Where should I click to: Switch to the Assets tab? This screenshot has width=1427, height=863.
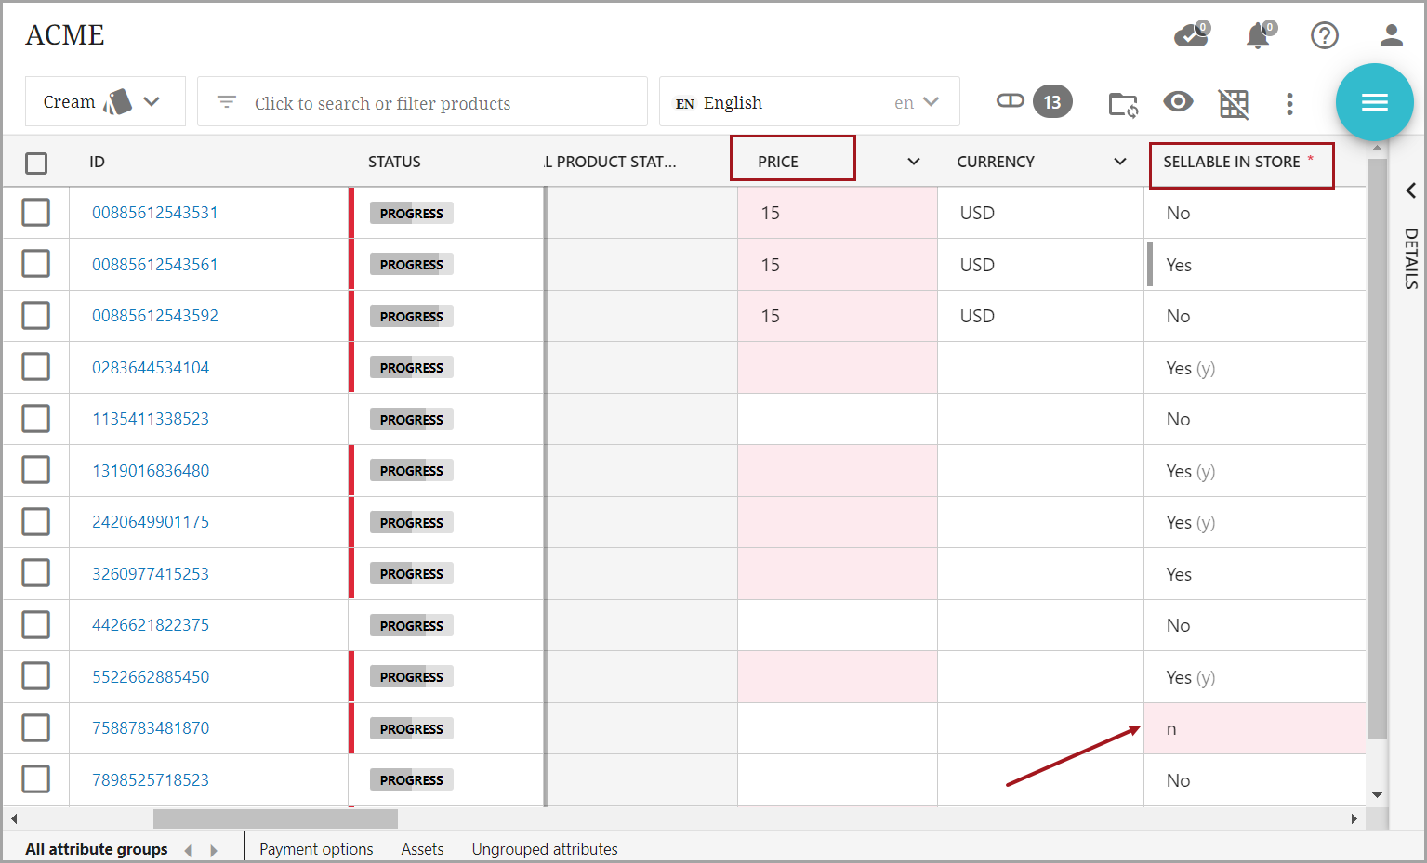click(422, 849)
